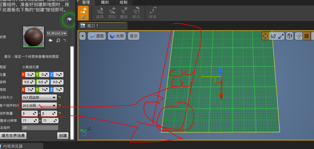Select the 移动 (Move) landscape tool
This screenshot has height=149, width=314.
coord(136,13)
